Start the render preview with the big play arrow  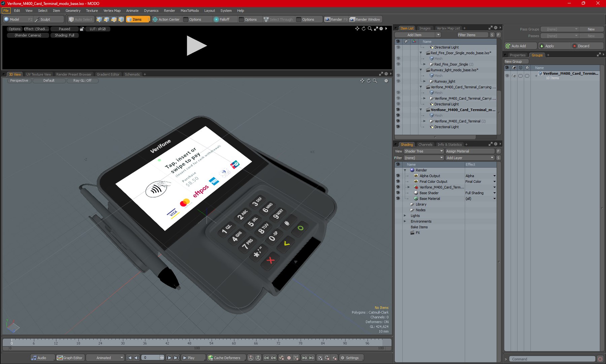197,46
